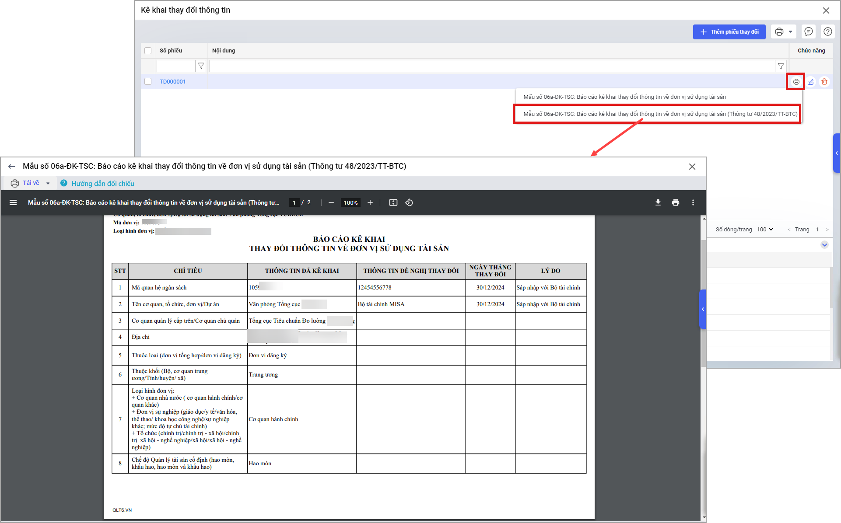Viewport: 841px width, 523px height.
Task: Choose Mẫu 06a-ĐK-TSC Thông tư 48/2023 option
Action: 660,114
